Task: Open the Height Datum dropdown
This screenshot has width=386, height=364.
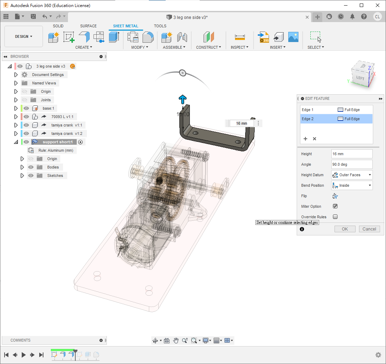Action: (352, 175)
